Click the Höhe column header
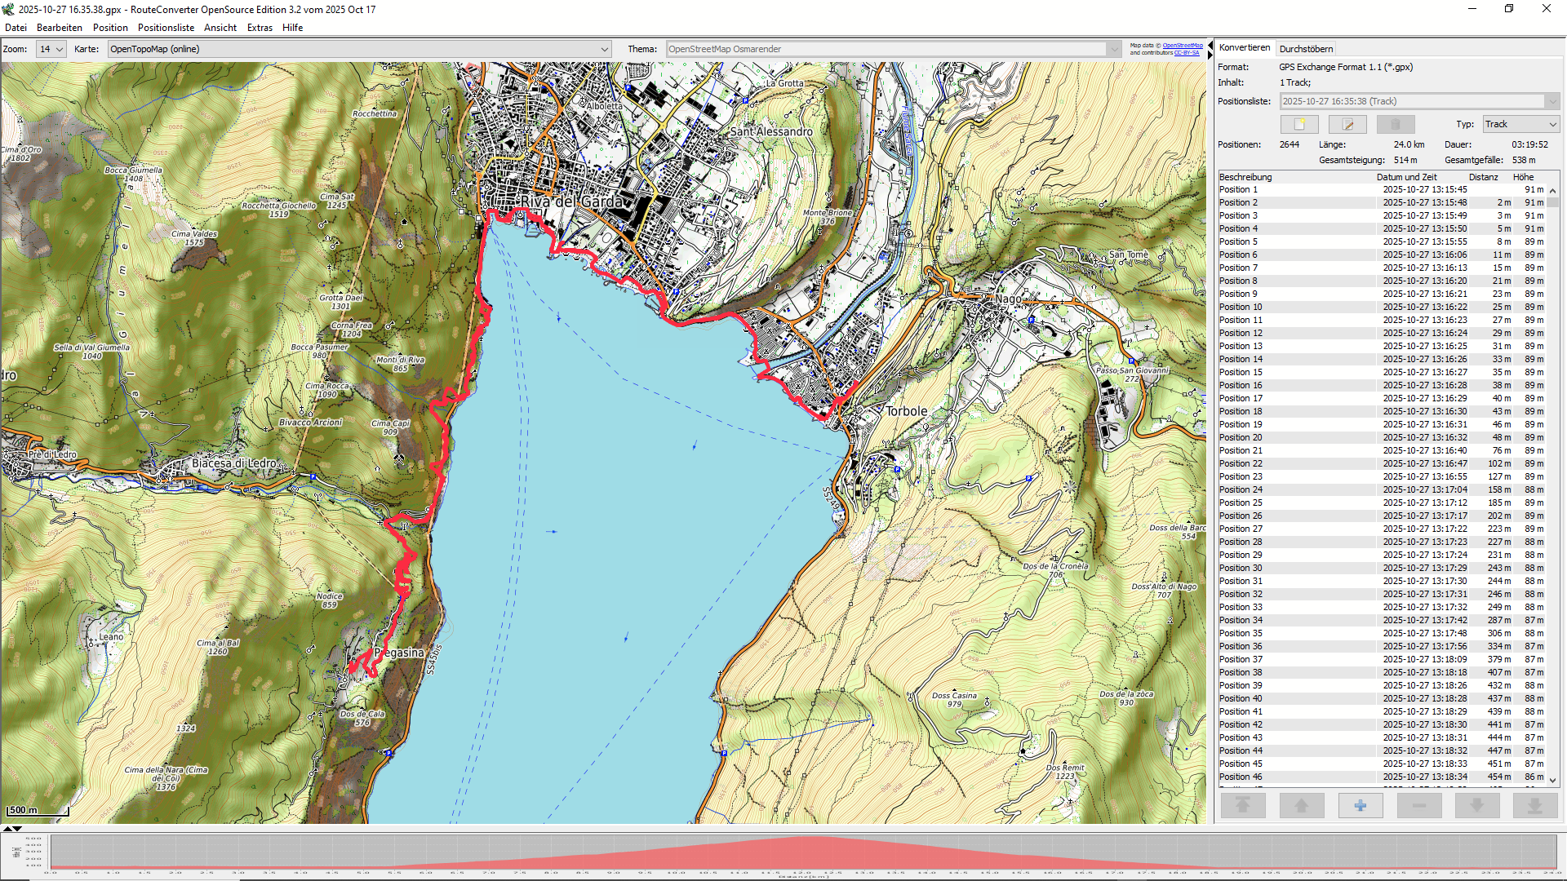The height and width of the screenshot is (881, 1567). point(1523,177)
